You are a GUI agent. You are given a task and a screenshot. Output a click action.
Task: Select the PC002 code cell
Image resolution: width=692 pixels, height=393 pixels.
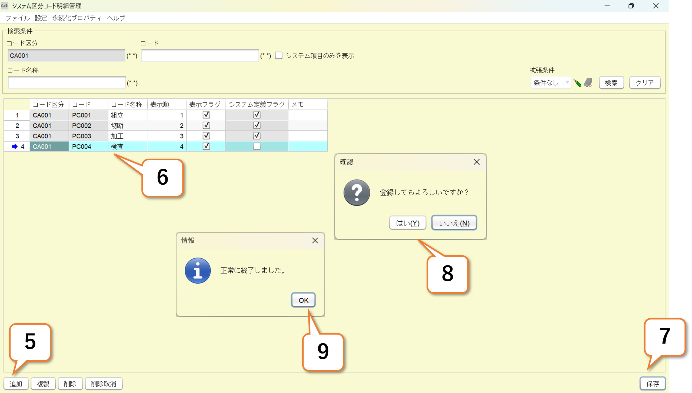coord(88,126)
